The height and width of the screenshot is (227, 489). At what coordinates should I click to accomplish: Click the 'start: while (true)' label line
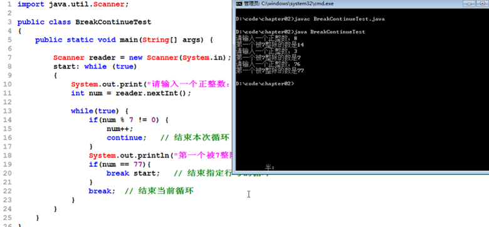[95, 66]
